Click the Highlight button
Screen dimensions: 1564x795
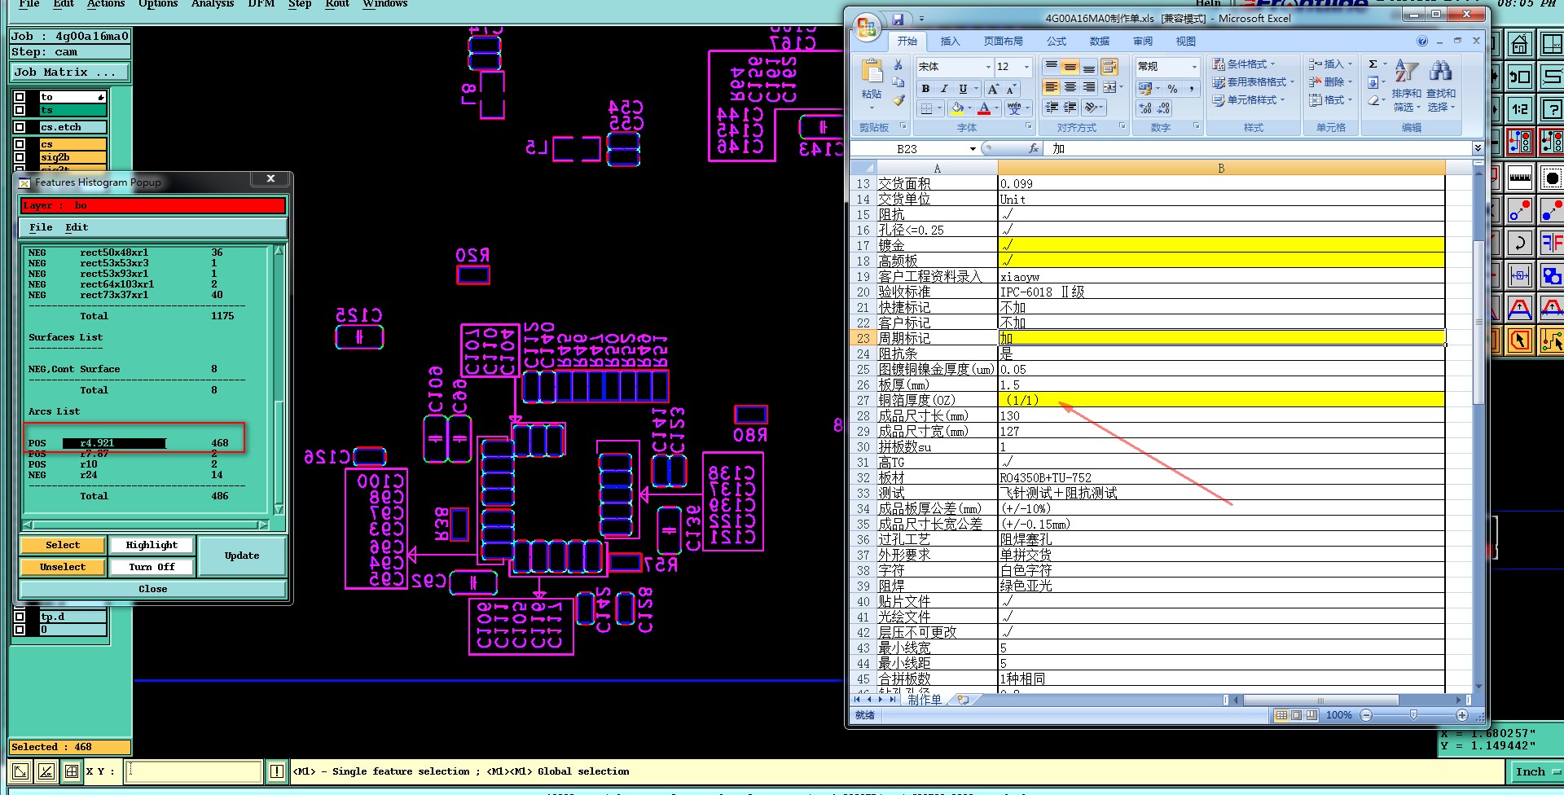click(152, 545)
